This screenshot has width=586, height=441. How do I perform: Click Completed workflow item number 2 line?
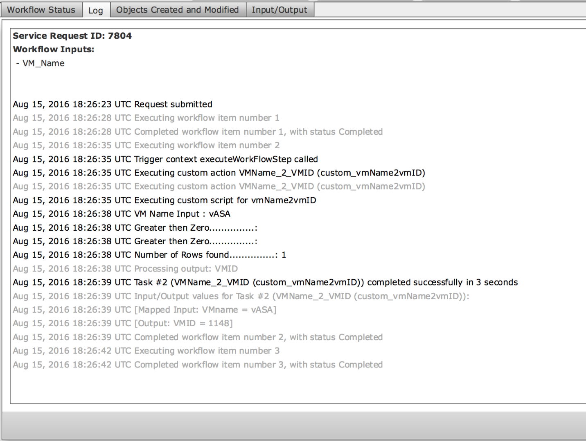[x=198, y=337]
